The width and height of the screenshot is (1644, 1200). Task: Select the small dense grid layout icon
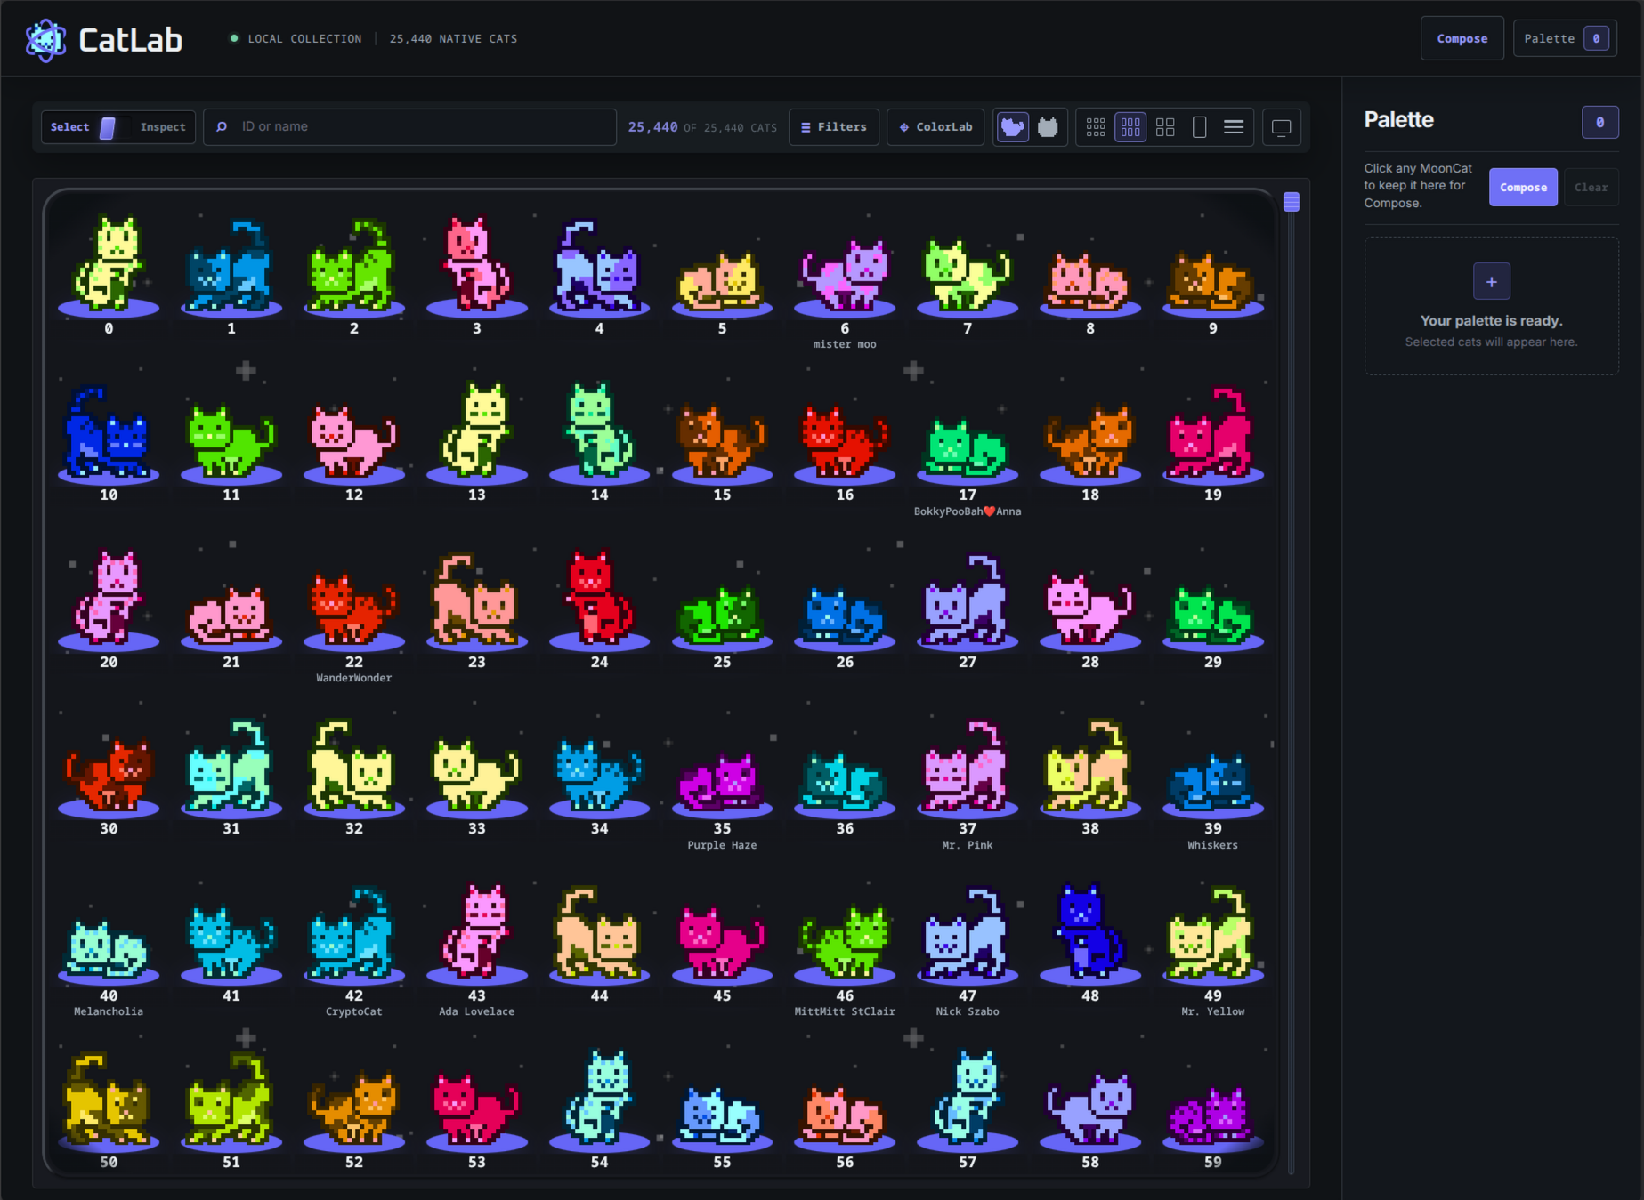tap(1096, 127)
